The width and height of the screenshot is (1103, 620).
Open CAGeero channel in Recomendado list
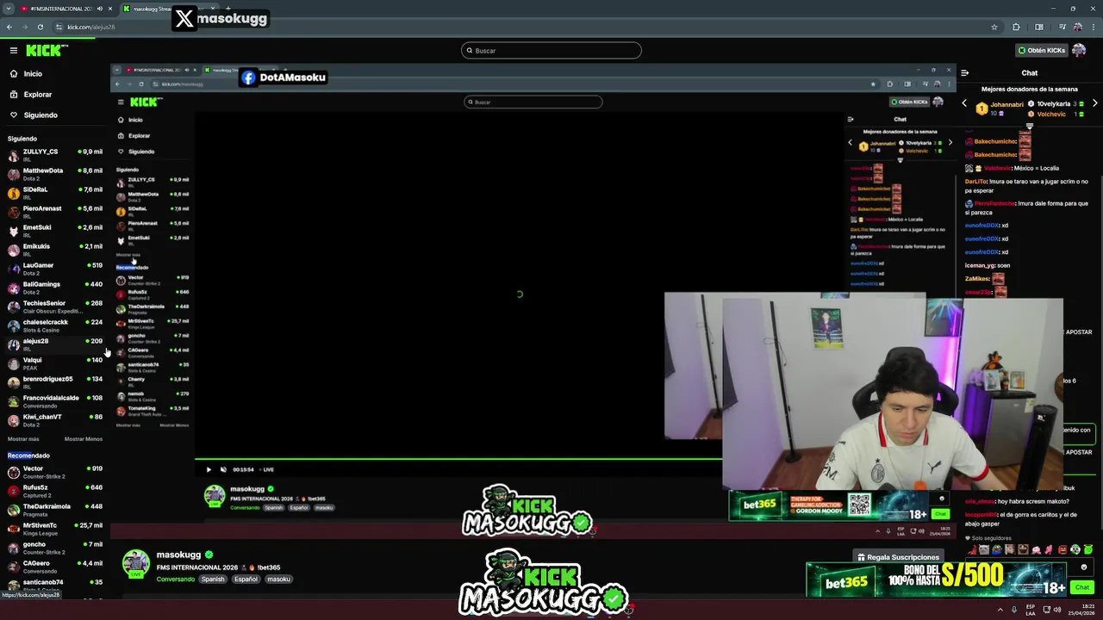[x=55, y=567]
